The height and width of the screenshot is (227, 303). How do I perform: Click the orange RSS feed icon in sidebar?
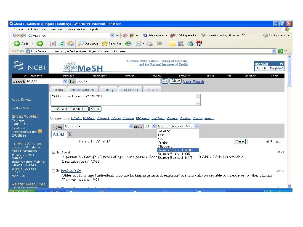[40, 131]
